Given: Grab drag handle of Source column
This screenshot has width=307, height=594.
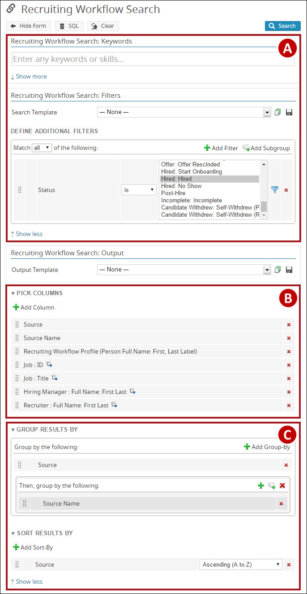Looking at the screenshot, I should point(17,324).
